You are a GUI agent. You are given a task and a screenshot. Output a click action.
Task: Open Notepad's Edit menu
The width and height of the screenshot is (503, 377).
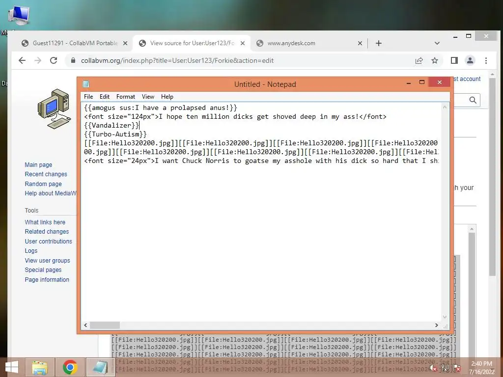click(105, 97)
